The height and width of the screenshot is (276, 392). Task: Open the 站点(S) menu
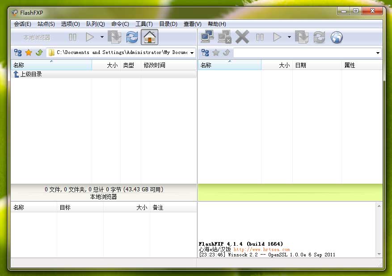tap(46, 24)
